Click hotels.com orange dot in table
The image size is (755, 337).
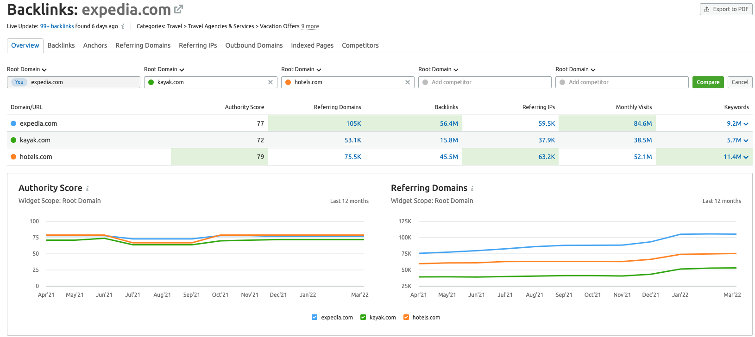pos(13,157)
